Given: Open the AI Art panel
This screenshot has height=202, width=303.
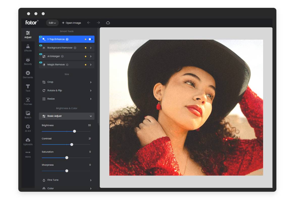Looking at the screenshot, I should tap(28, 128).
